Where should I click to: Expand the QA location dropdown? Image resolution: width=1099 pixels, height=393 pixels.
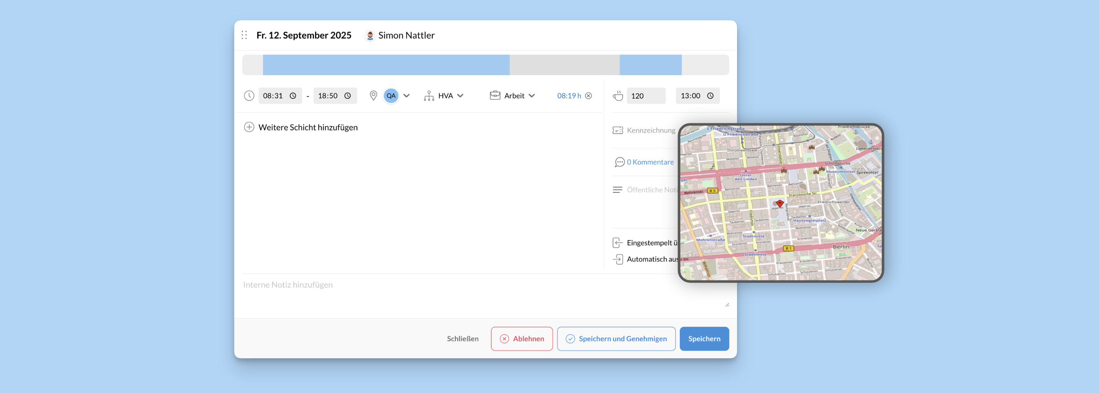coord(406,96)
